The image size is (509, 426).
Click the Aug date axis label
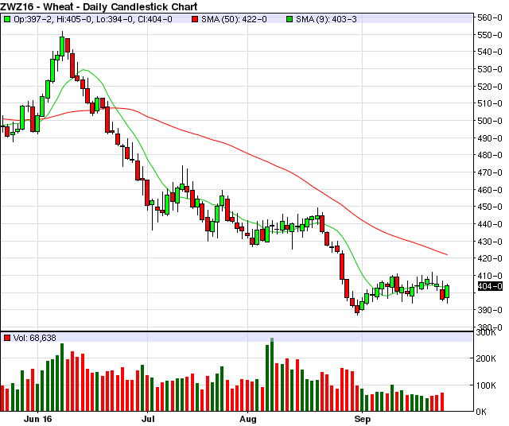(x=247, y=419)
